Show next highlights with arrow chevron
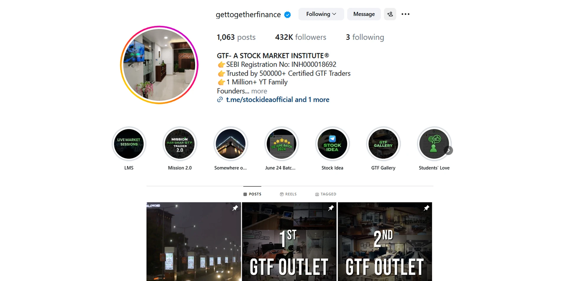This screenshot has width=561, height=281. click(x=448, y=151)
